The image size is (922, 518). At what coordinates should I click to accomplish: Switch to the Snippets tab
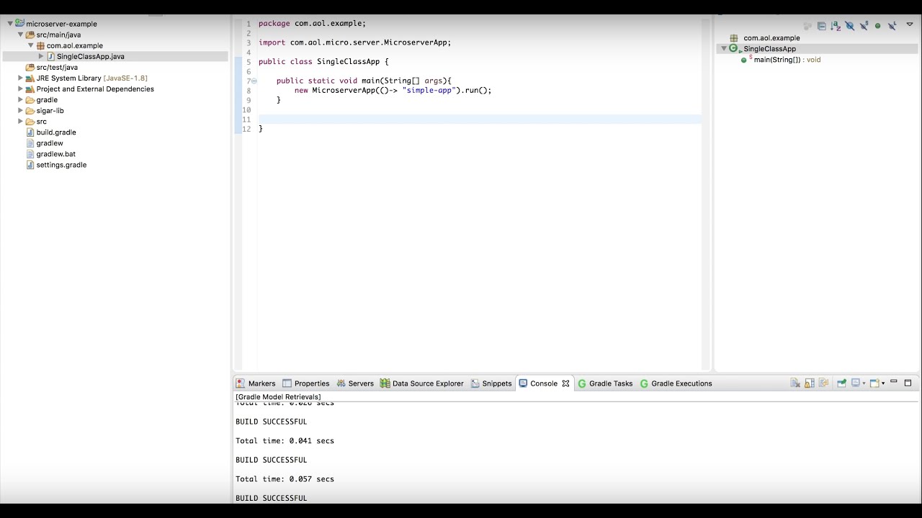(x=491, y=383)
